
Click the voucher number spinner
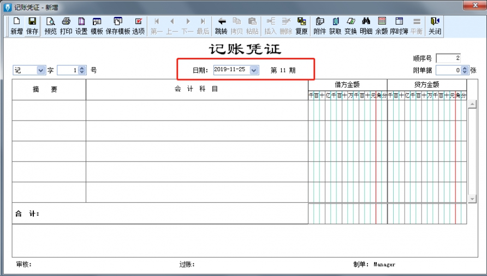point(82,70)
